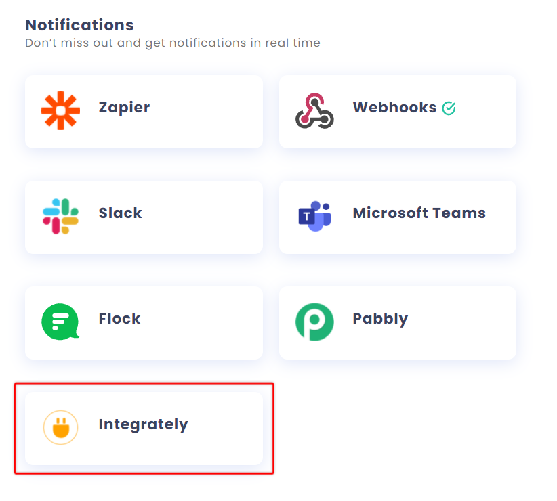Click the Microsoft Teams logo icon
This screenshot has height=501, width=557.
314,216
